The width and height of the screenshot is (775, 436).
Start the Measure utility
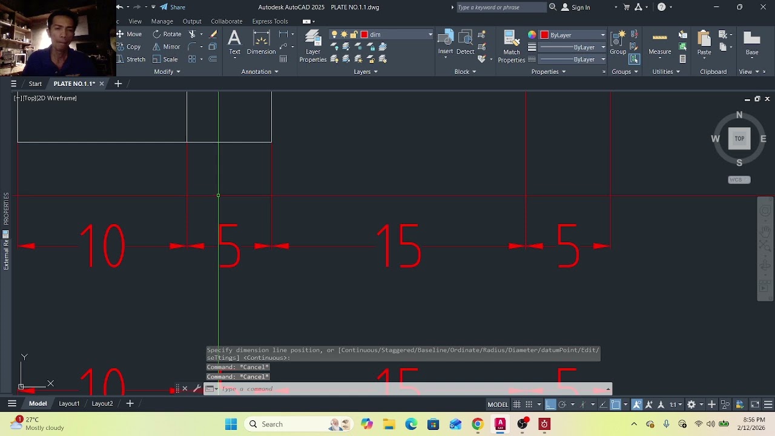click(x=660, y=43)
